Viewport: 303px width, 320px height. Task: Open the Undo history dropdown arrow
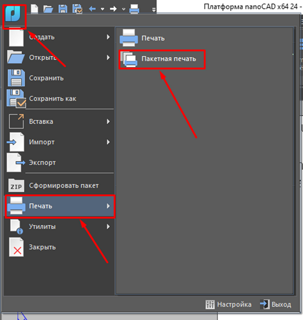103,9
